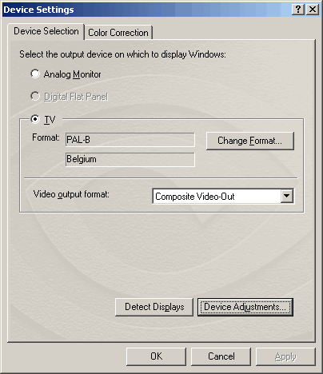
Task: Click the Analog Monitor label text
Action: coord(72,74)
